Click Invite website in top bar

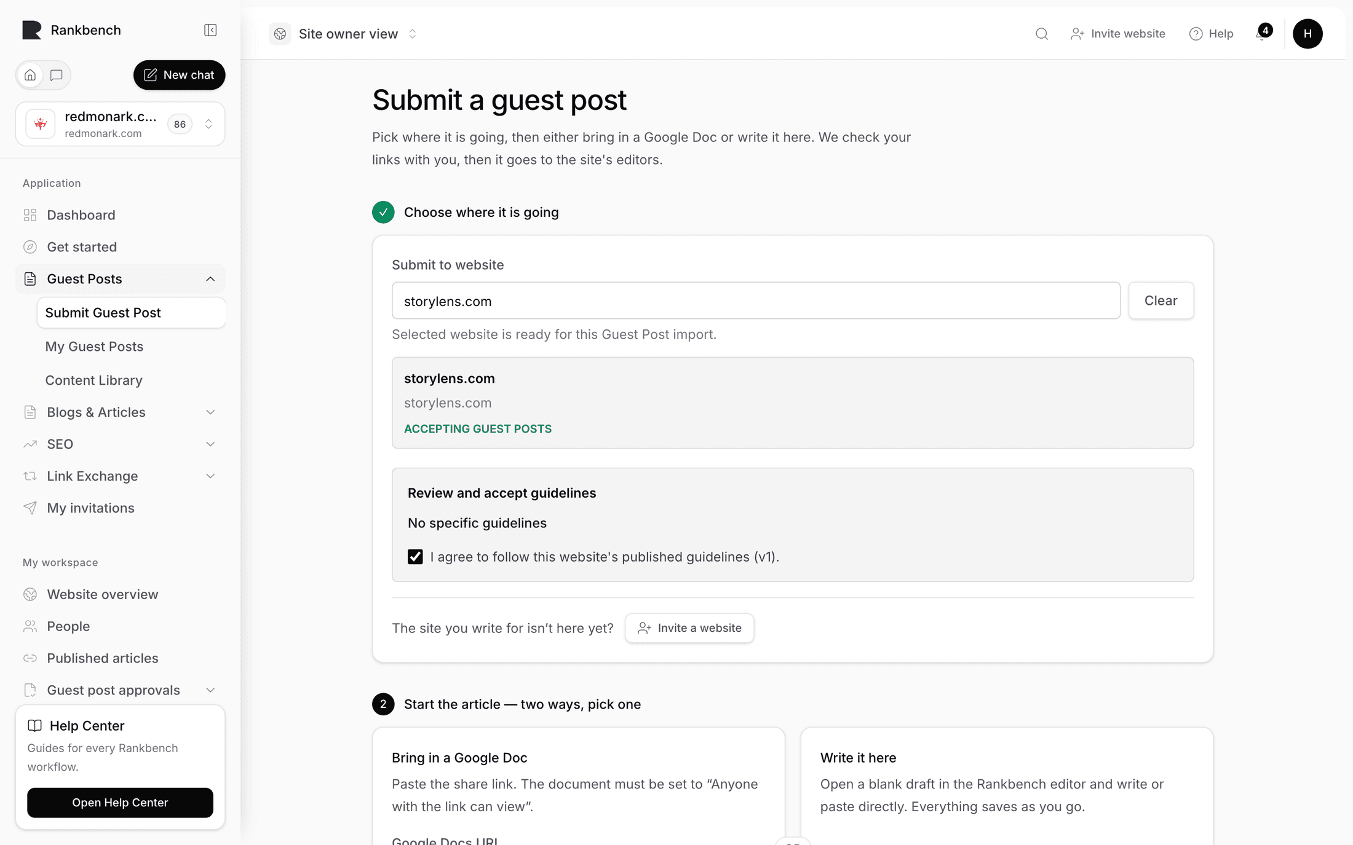click(x=1117, y=34)
